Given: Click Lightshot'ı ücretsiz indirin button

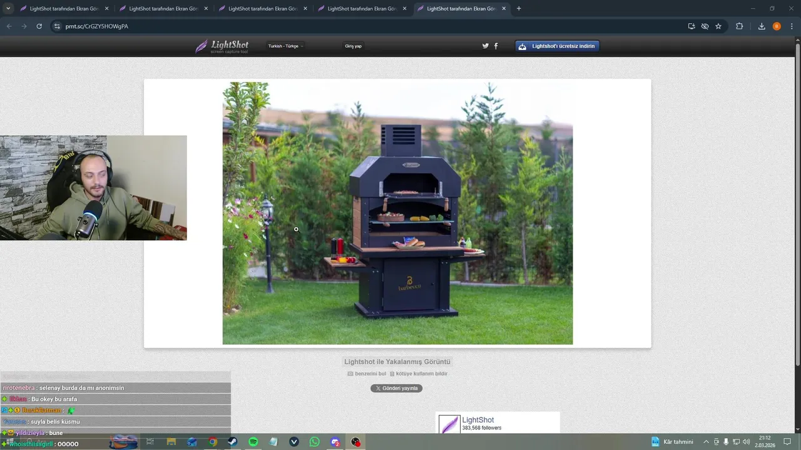Looking at the screenshot, I should point(557,46).
